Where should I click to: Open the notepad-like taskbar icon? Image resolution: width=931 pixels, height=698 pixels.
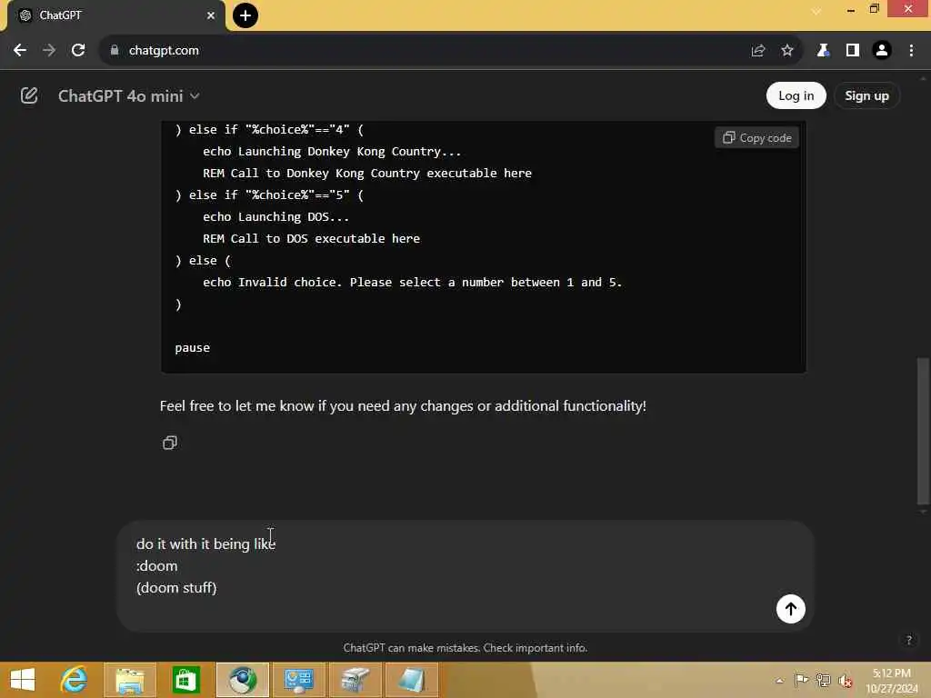412,680
